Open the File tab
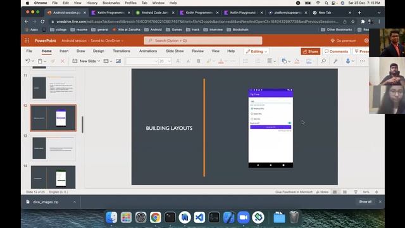The height and width of the screenshot is (228, 405). click(29, 51)
